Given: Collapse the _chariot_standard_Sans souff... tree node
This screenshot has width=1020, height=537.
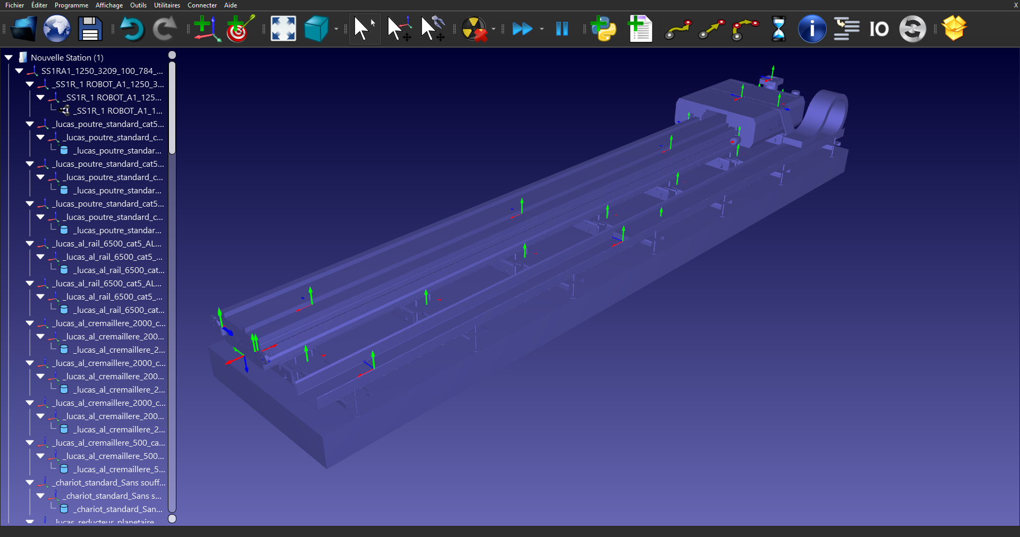Looking at the screenshot, I should tap(30, 482).
